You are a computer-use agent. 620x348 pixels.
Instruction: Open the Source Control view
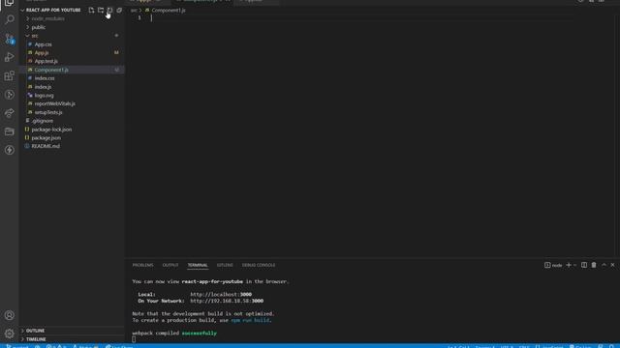10,39
